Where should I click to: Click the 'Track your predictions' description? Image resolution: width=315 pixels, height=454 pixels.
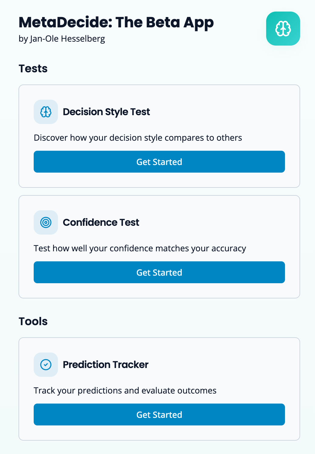(x=125, y=390)
